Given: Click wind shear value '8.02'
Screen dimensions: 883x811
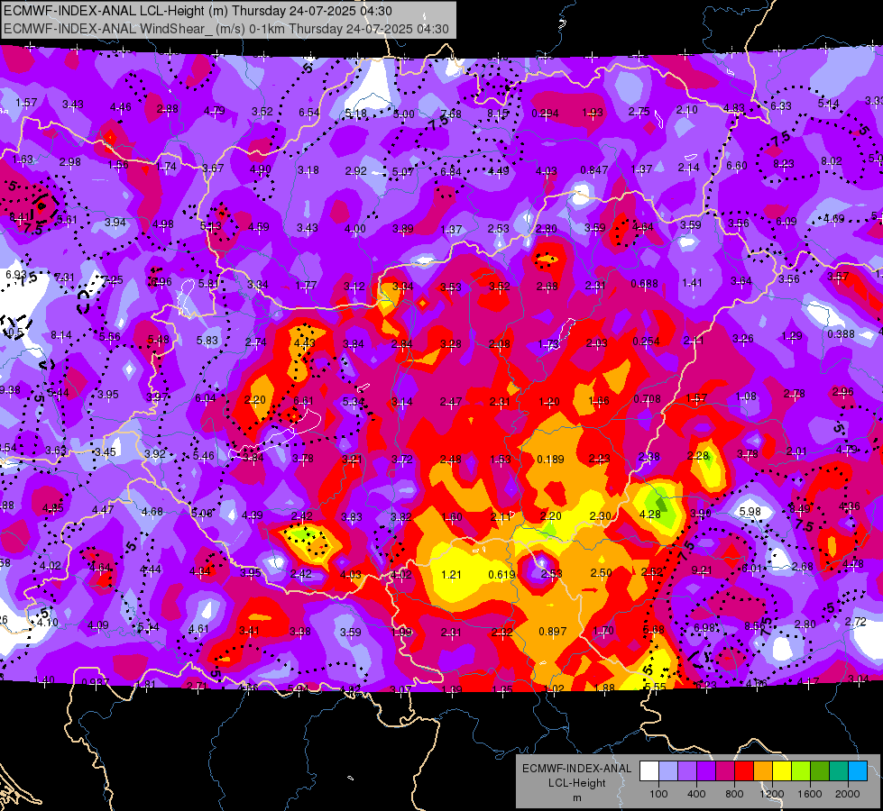Looking at the screenshot, I should (832, 161).
